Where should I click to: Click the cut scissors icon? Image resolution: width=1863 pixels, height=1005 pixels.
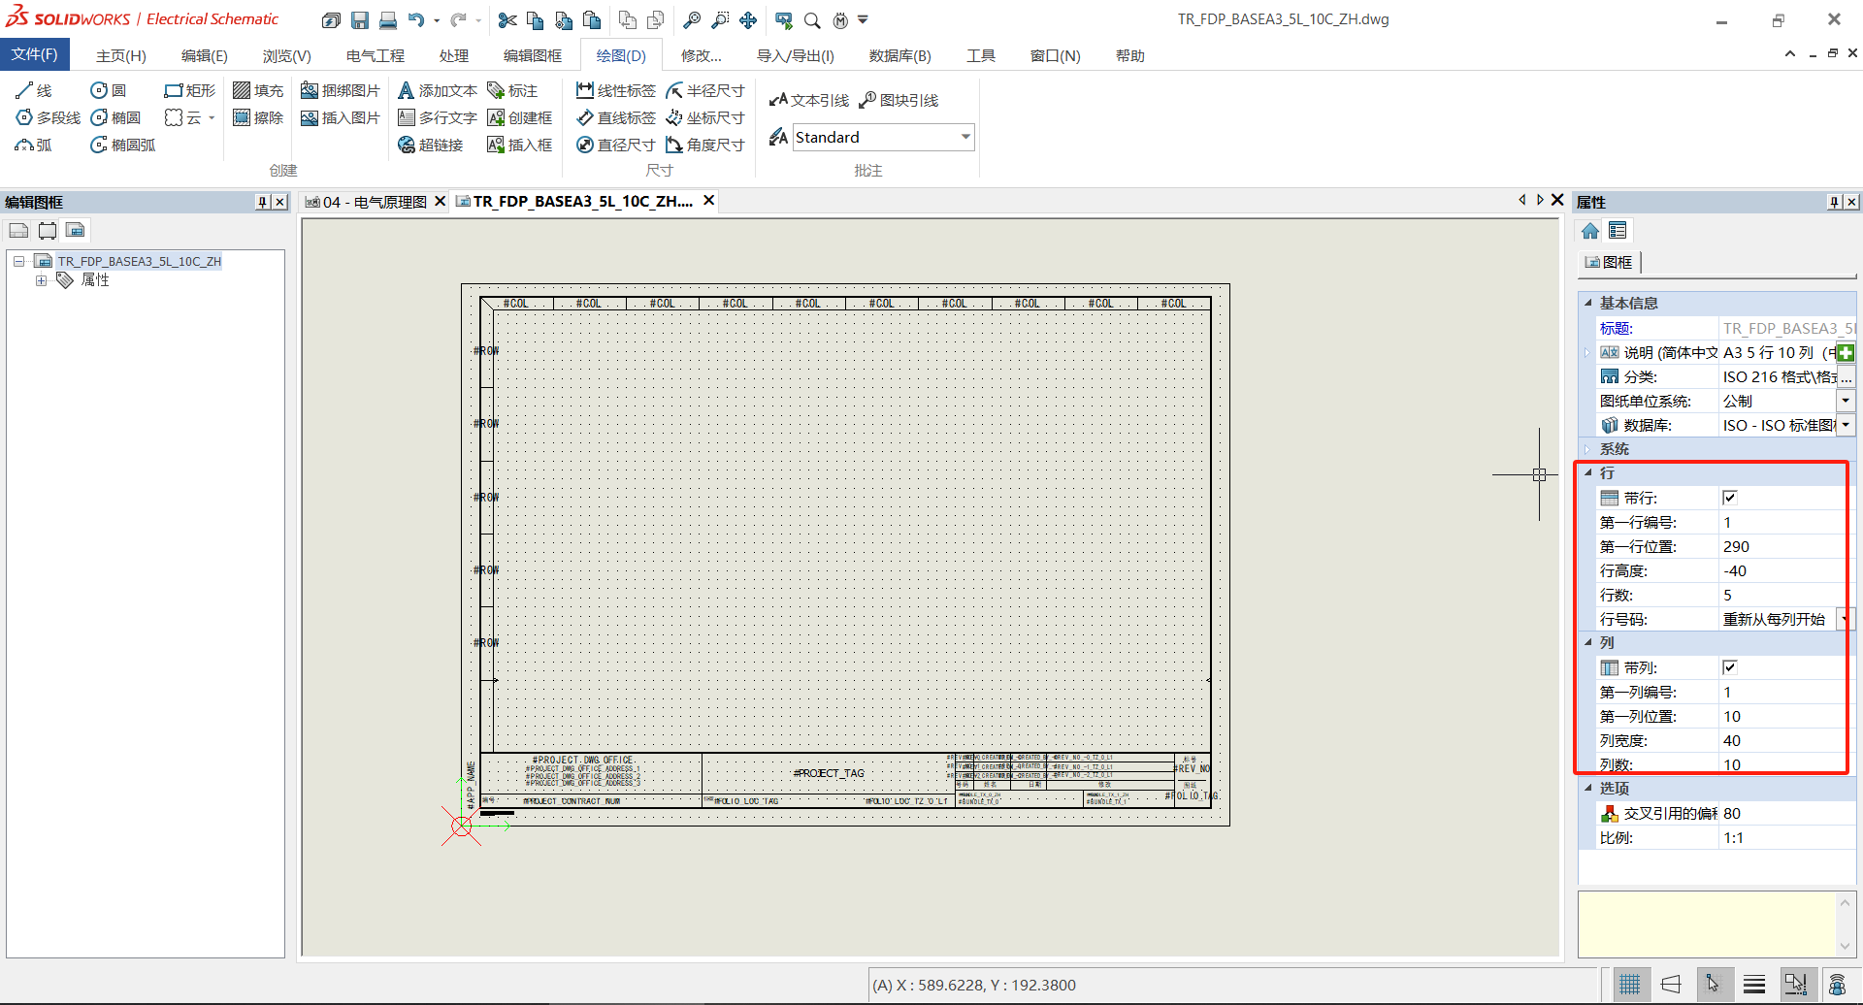pyautogui.click(x=507, y=19)
